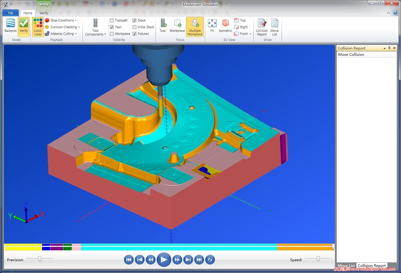The image size is (401, 273).
Task: Adjust the Speed slider handle
Action: pyautogui.click(x=318, y=259)
